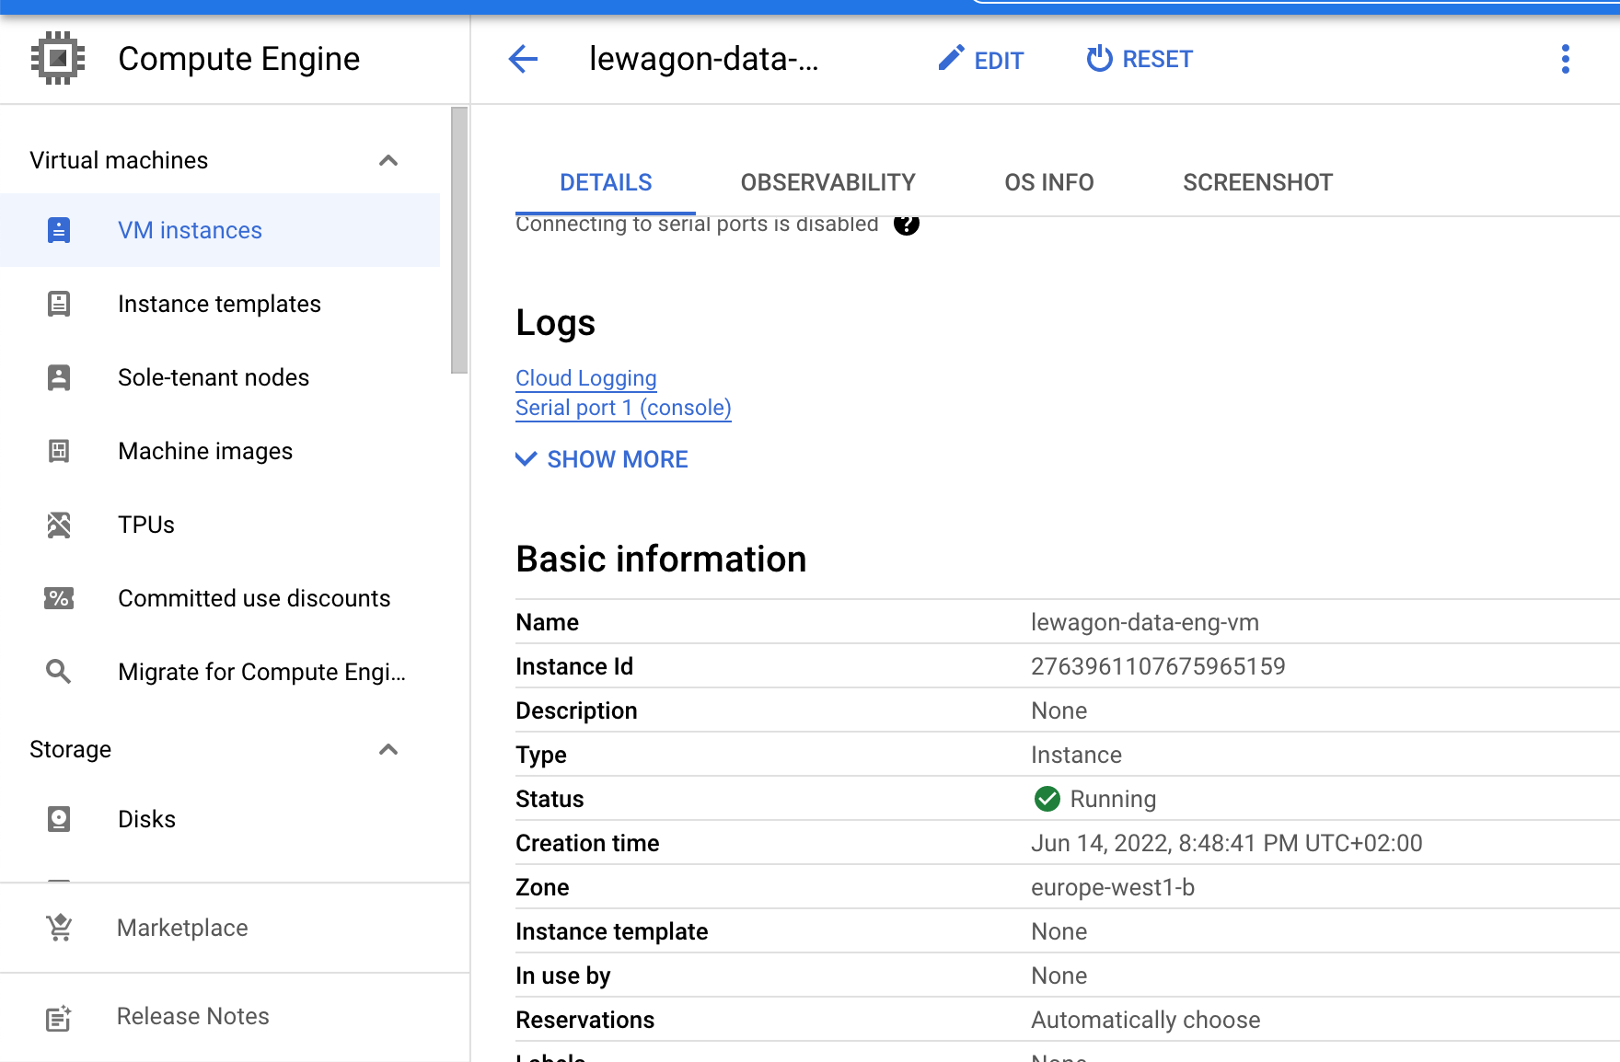Open TPUs page
The image size is (1620, 1062).
click(219, 525)
